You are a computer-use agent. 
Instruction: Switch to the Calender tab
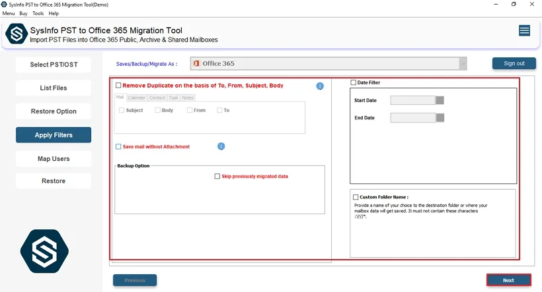coord(137,98)
